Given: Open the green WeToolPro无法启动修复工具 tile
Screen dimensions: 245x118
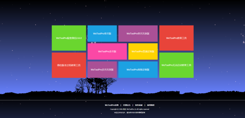Looking at the screenshot, I should coord(176,65).
